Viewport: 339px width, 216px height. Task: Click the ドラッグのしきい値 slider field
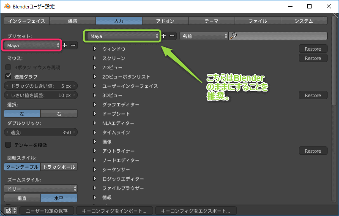(41, 86)
